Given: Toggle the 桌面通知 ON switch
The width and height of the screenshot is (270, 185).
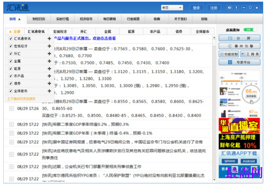Looking at the screenshot, I should tap(250, 30).
